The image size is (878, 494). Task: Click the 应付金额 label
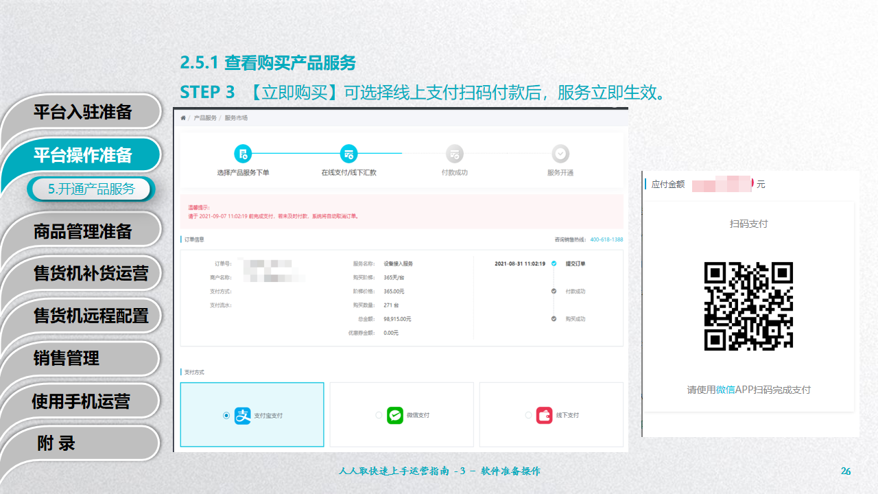[667, 185]
